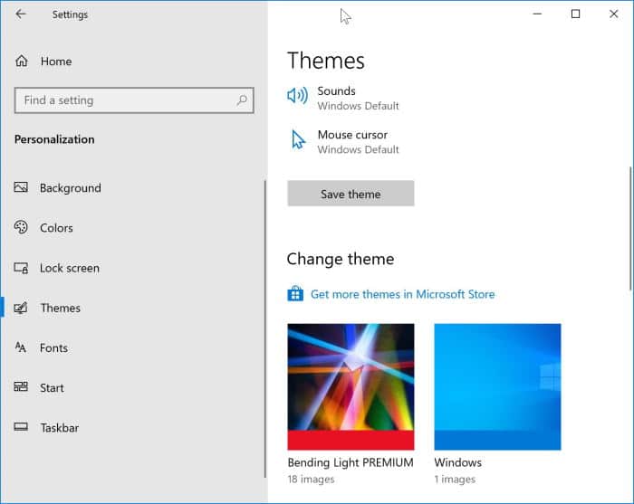Viewport: 634px width, 504px height.
Task: Click the '1 images' text
Action: pyautogui.click(x=455, y=480)
